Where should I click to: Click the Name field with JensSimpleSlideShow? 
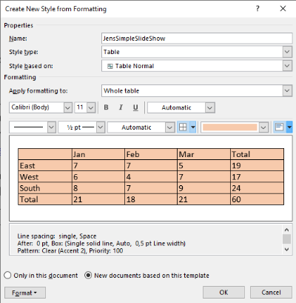[197, 39]
